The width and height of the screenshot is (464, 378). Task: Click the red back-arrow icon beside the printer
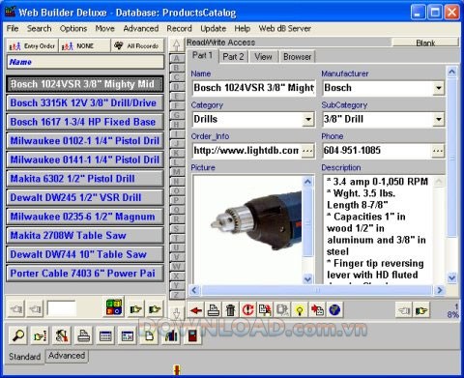pos(195,310)
